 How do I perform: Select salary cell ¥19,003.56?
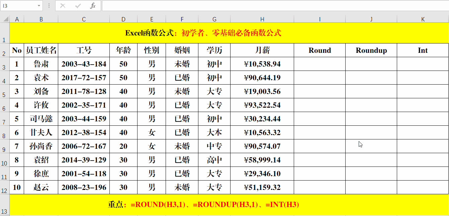click(x=262, y=91)
